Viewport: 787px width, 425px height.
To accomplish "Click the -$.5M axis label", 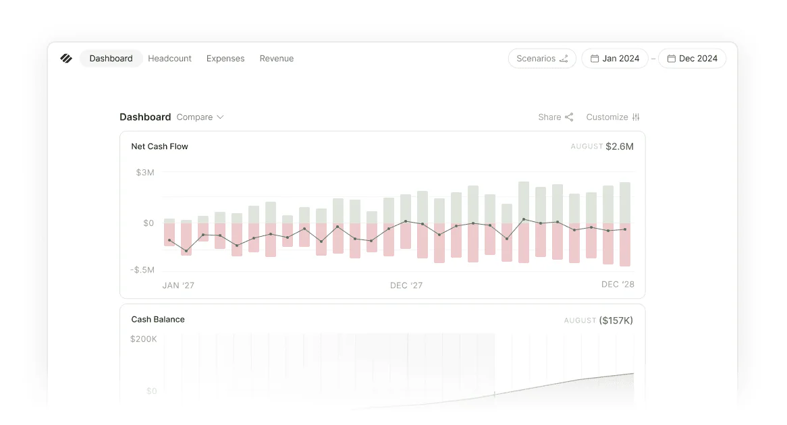I will pos(142,270).
